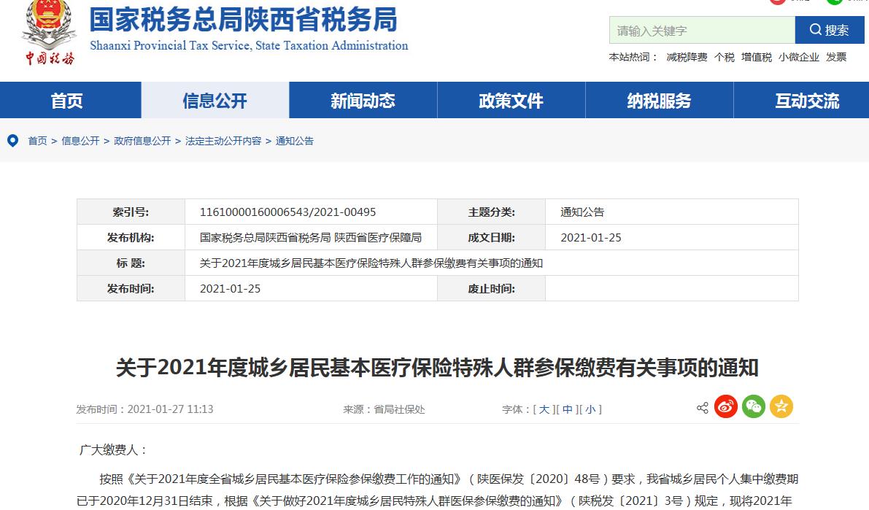The width and height of the screenshot is (869, 510).
Task: Open the 首页 navigation tab
Action: (x=67, y=101)
